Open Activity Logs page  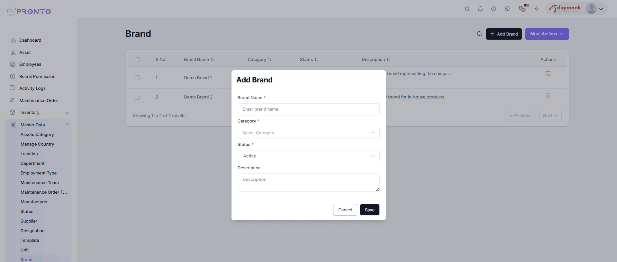(32, 89)
